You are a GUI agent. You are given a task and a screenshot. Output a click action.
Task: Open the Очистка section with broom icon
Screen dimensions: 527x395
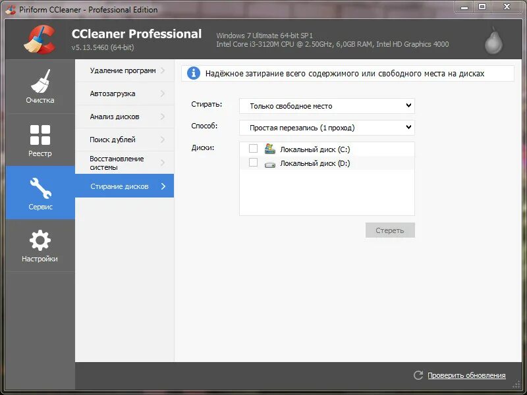tap(40, 87)
